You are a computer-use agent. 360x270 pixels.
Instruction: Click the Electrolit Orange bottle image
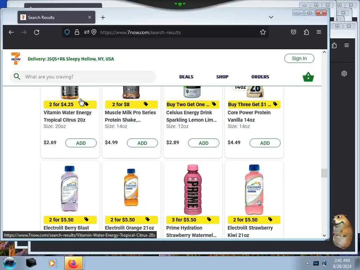point(131,187)
